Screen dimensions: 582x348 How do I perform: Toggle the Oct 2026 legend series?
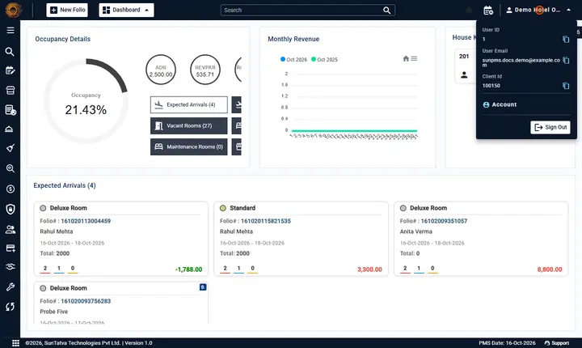tap(293, 60)
